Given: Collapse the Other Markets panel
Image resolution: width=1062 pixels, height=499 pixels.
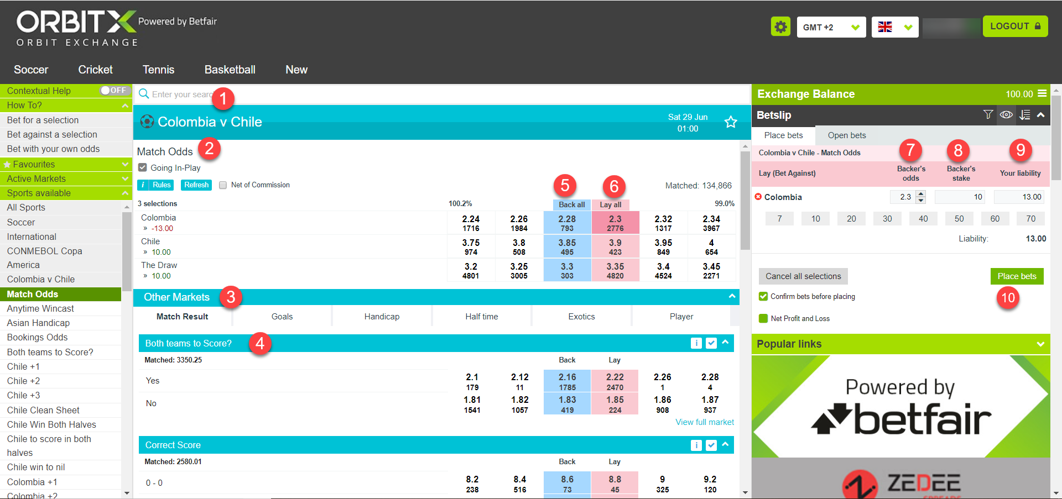Looking at the screenshot, I should click(732, 296).
